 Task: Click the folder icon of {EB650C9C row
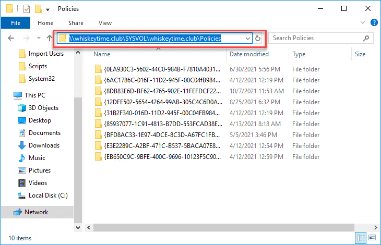pyautogui.click(x=98, y=157)
